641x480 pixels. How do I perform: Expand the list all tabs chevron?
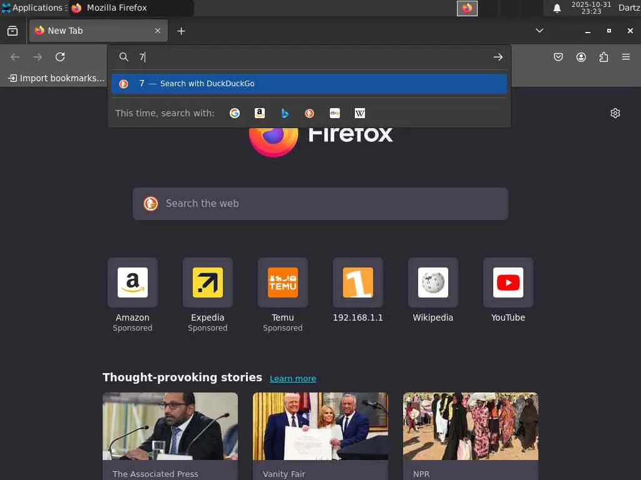540,31
